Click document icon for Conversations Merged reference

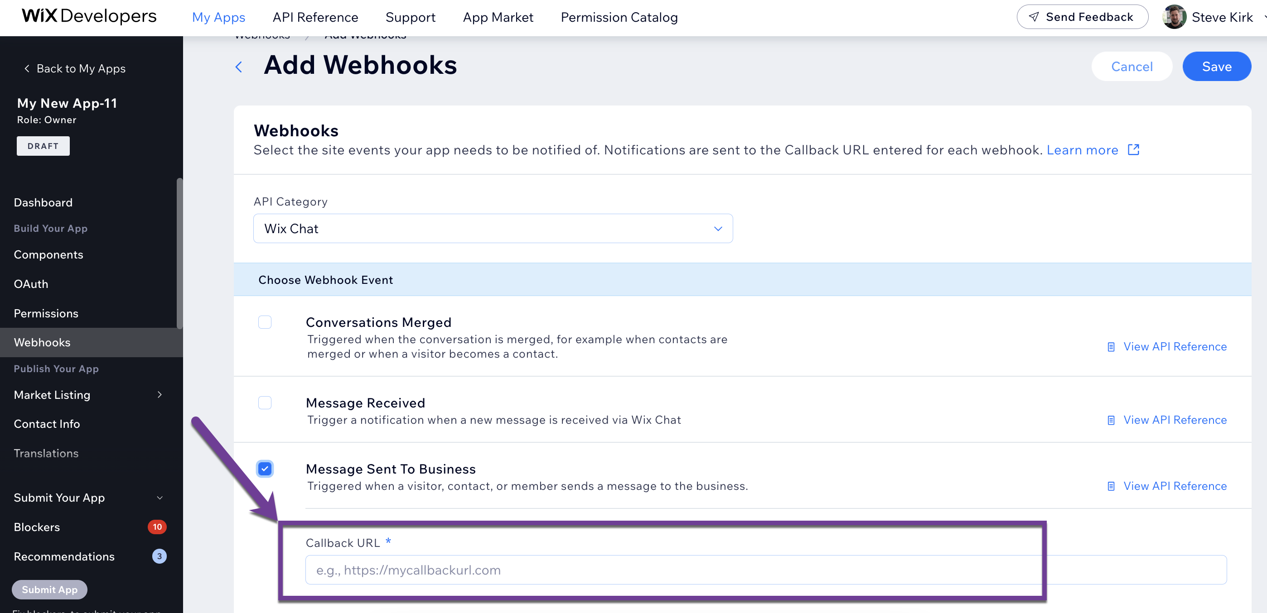pyautogui.click(x=1111, y=347)
